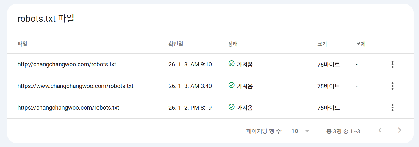The height and width of the screenshot is (147, 419).
Task: Click the 크기 column header
Action: click(x=322, y=44)
